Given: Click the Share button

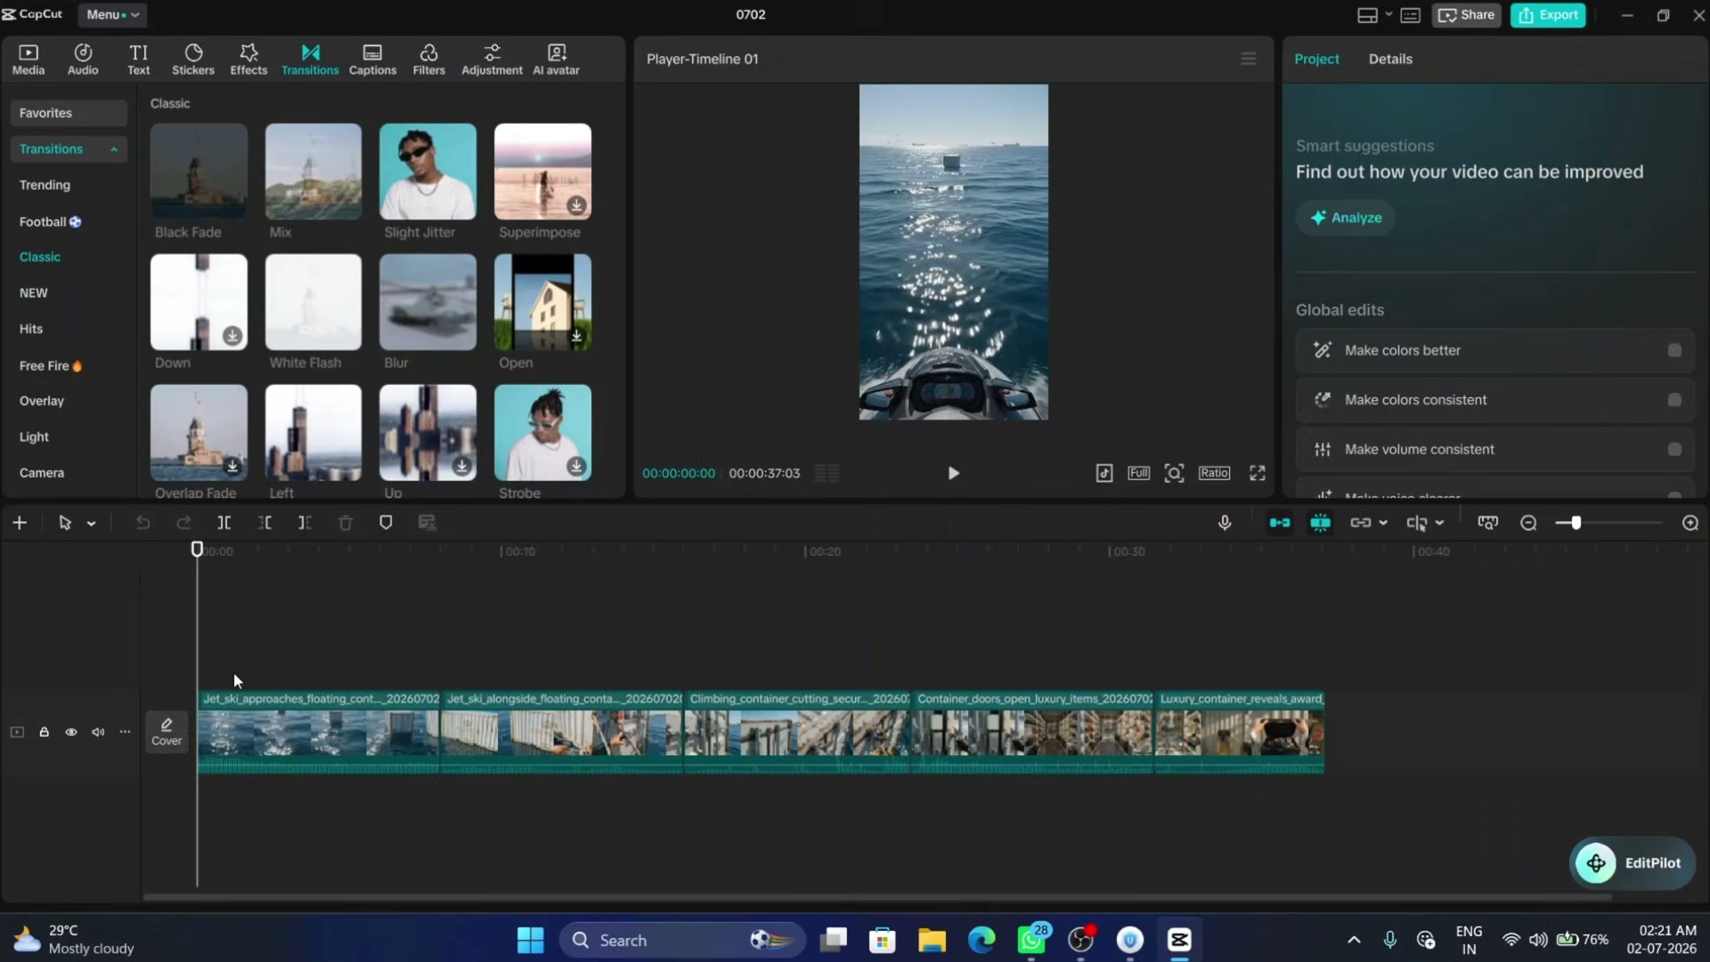Looking at the screenshot, I should tap(1466, 15).
